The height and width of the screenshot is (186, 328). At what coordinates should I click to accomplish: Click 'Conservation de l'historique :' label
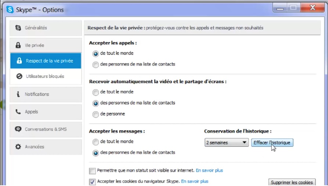point(238,131)
